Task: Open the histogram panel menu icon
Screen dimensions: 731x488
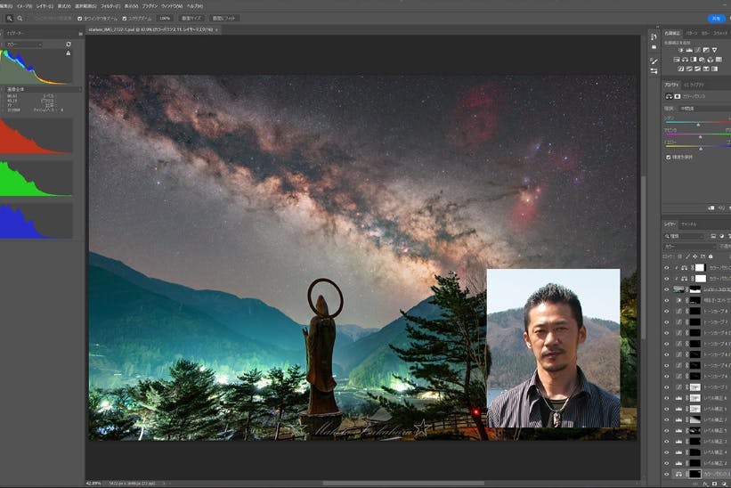Action: (80, 34)
